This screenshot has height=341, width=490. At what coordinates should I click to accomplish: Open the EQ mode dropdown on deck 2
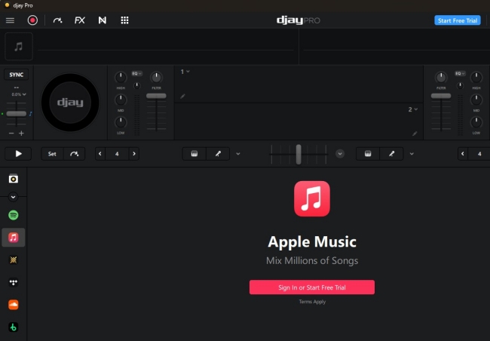coord(460,73)
